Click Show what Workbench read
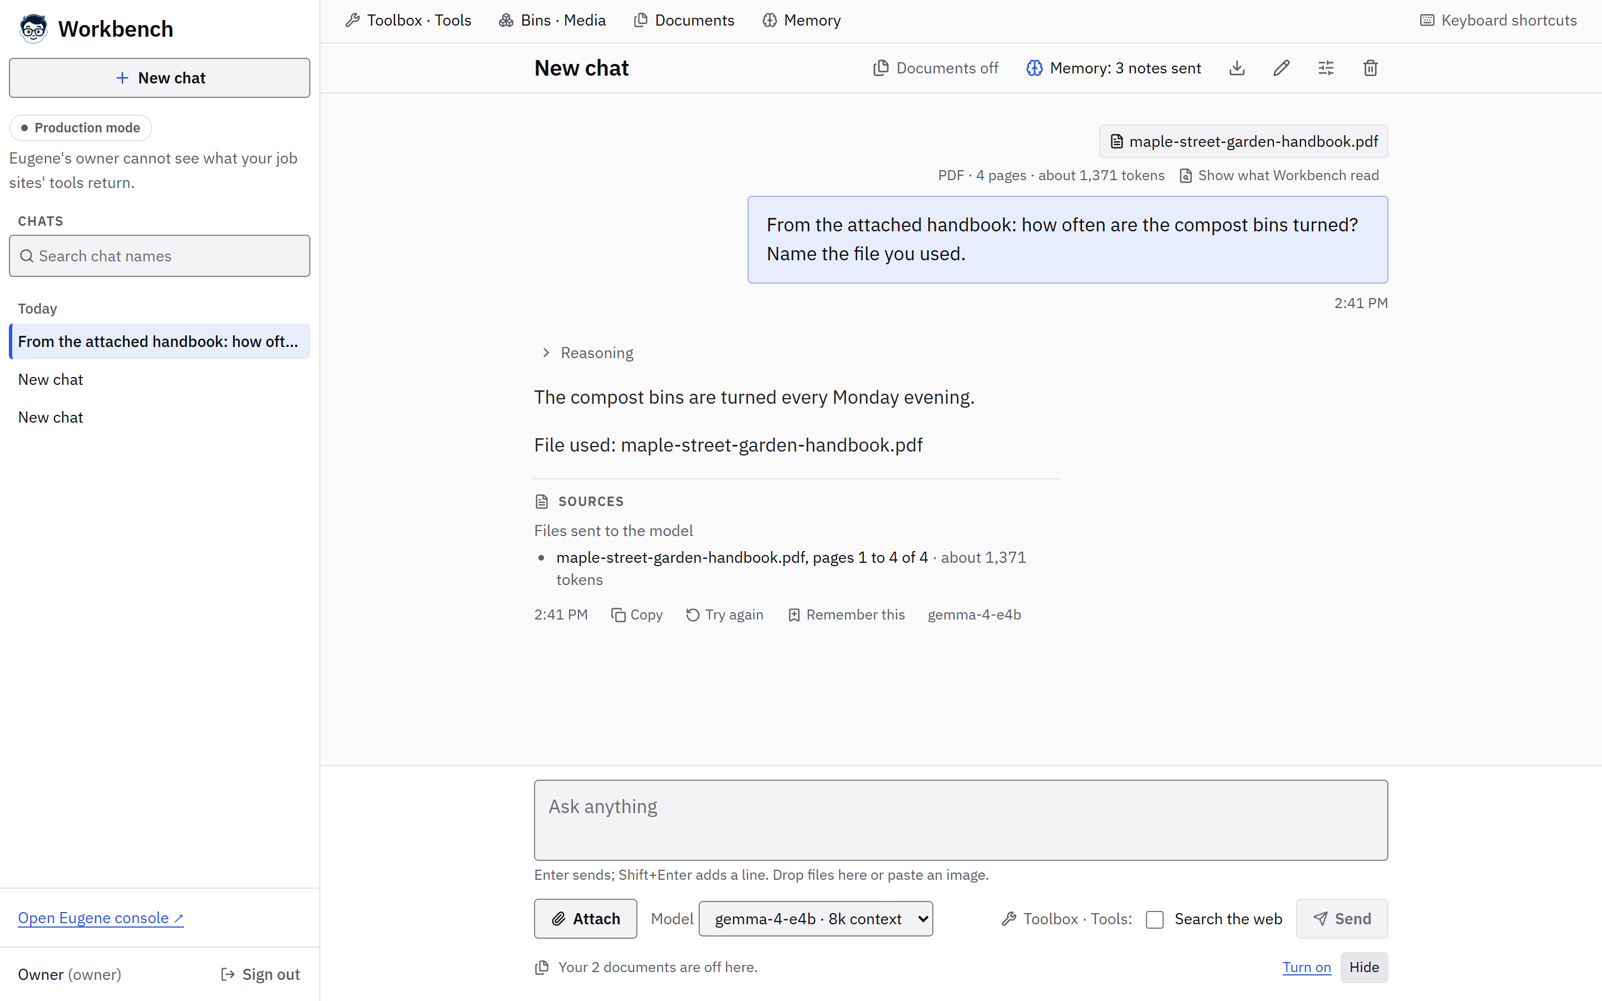The image size is (1602, 1001). (x=1279, y=175)
